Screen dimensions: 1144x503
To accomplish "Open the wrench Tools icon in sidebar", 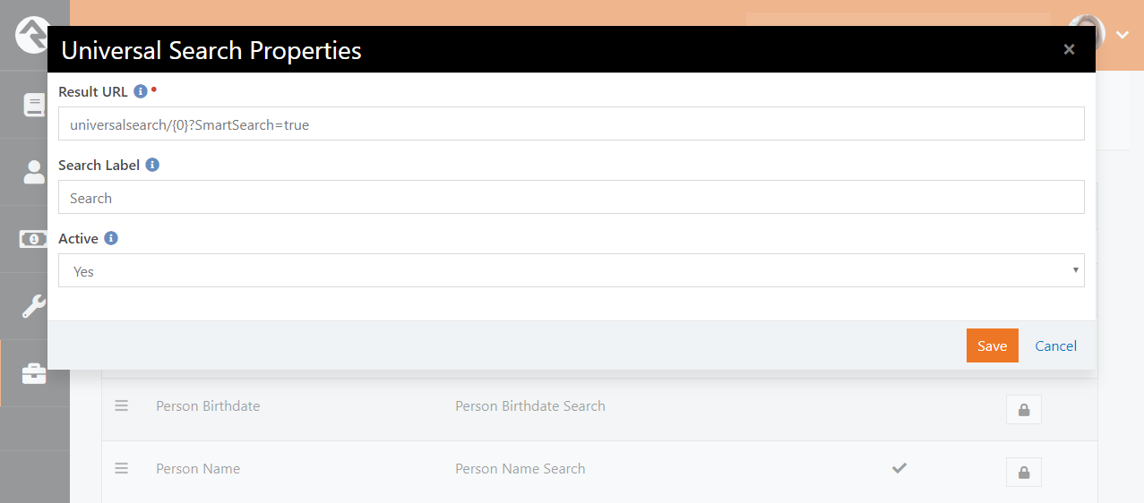I will pyautogui.click(x=34, y=306).
